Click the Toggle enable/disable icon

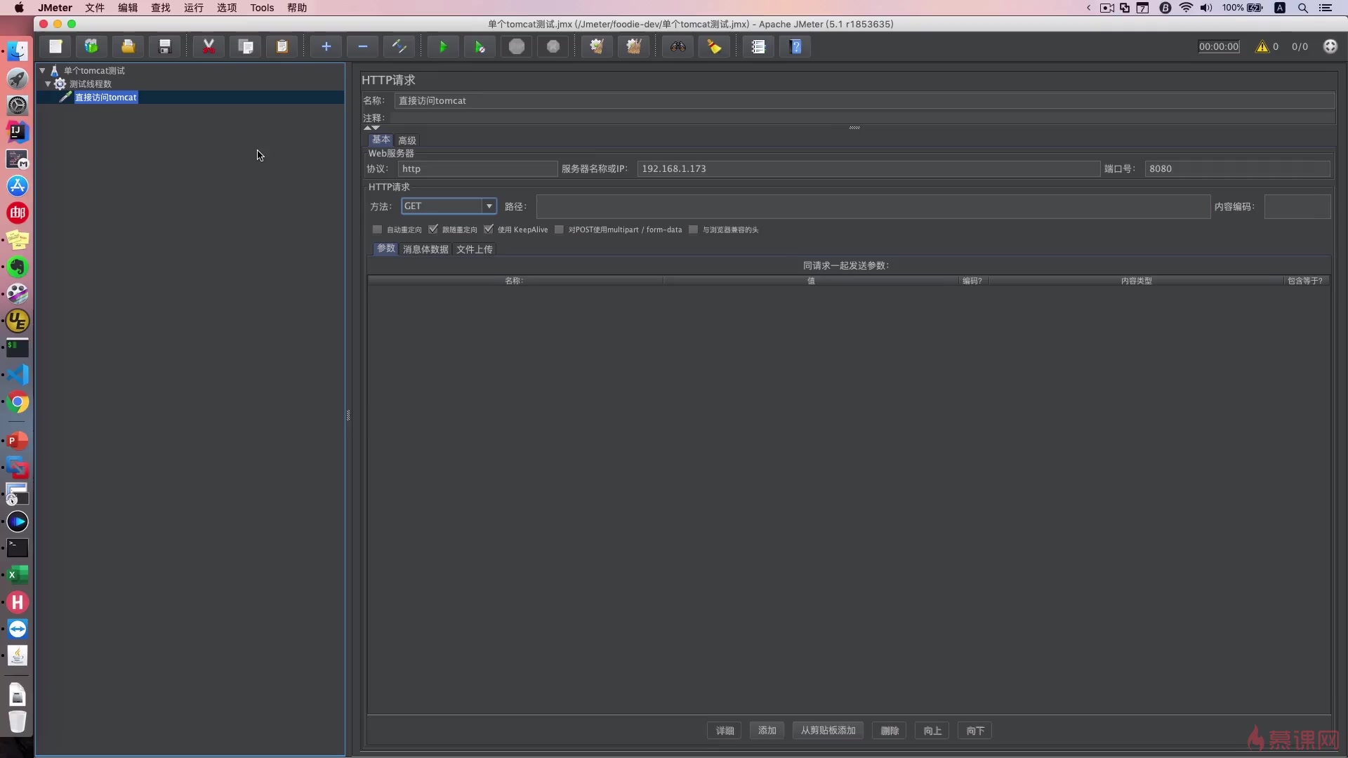pos(399,46)
